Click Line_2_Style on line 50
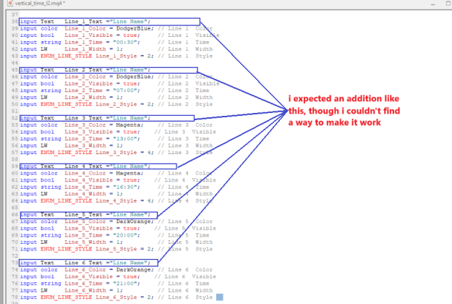The width and height of the screenshot is (452, 304). point(116,104)
